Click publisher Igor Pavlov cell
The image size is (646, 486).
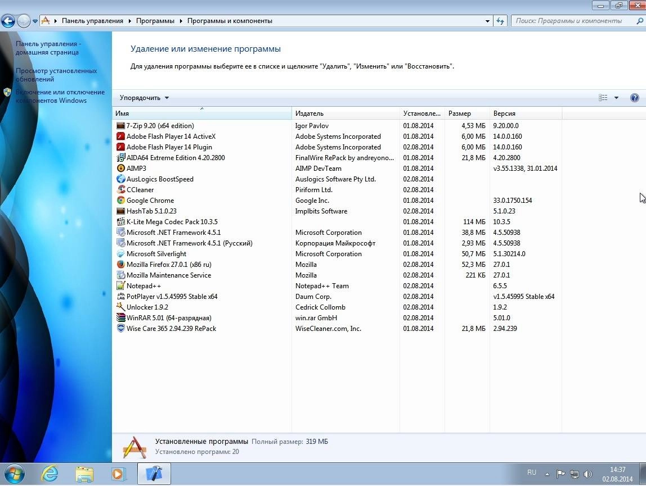coord(312,125)
